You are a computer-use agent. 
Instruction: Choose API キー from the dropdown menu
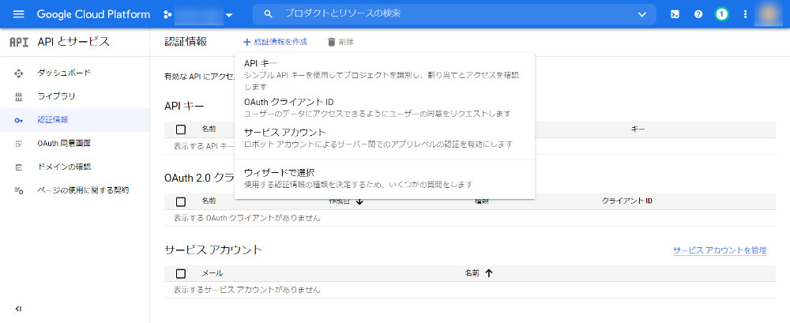pos(385,74)
